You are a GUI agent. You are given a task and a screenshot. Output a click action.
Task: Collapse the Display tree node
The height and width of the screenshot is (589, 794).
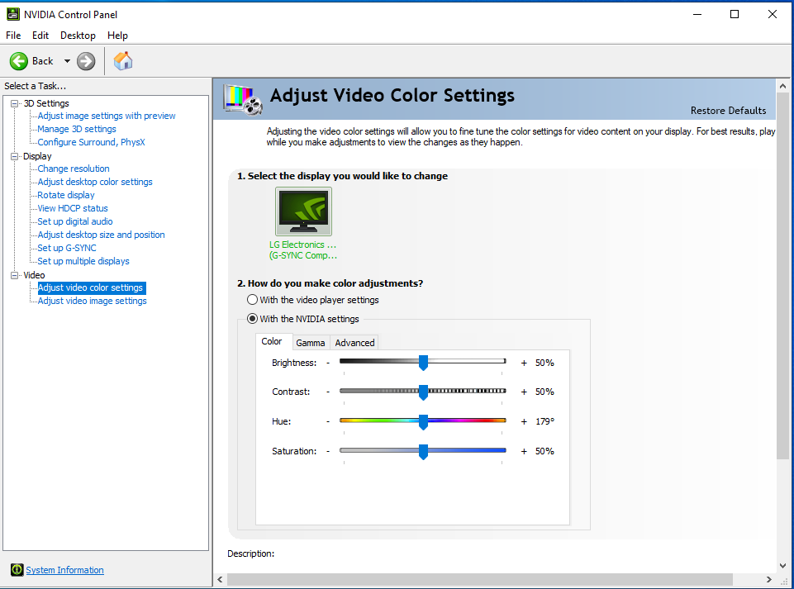point(14,156)
